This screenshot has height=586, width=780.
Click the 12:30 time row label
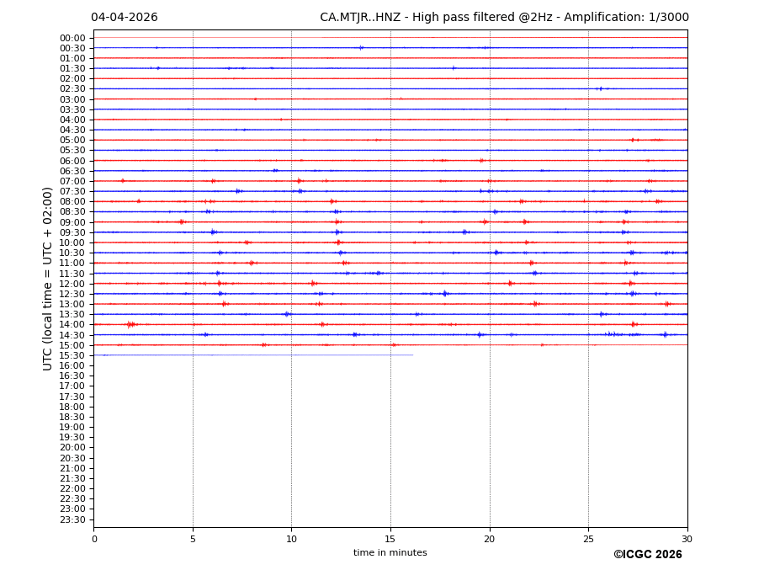click(72, 294)
